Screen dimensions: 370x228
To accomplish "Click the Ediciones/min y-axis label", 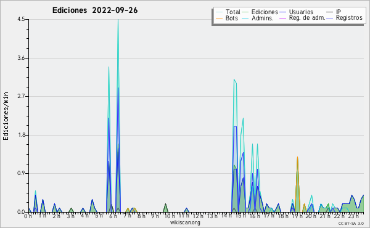I will coord(6,116).
